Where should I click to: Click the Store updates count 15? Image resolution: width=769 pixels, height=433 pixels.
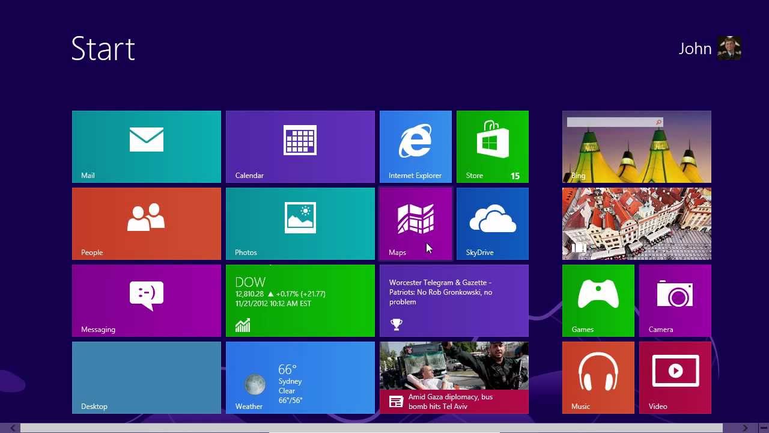pyautogui.click(x=515, y=176)
